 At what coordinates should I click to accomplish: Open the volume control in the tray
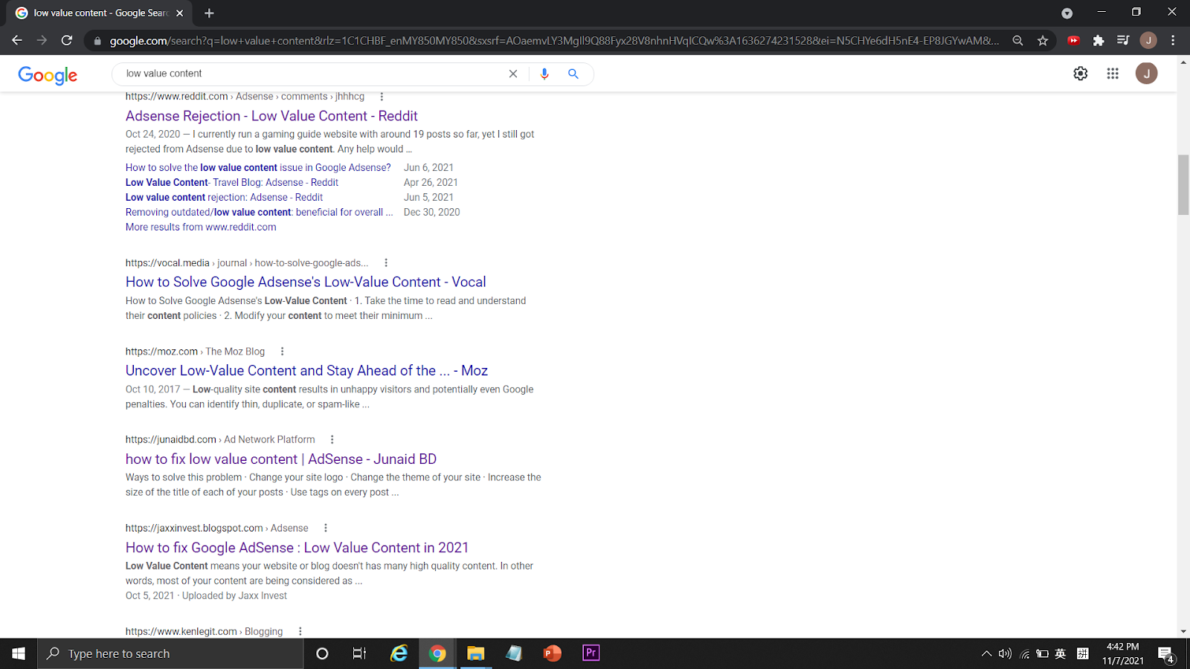click(x=1005, y=654)
